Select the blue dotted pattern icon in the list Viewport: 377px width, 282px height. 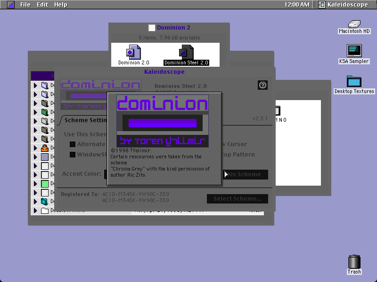coord(45,157)
